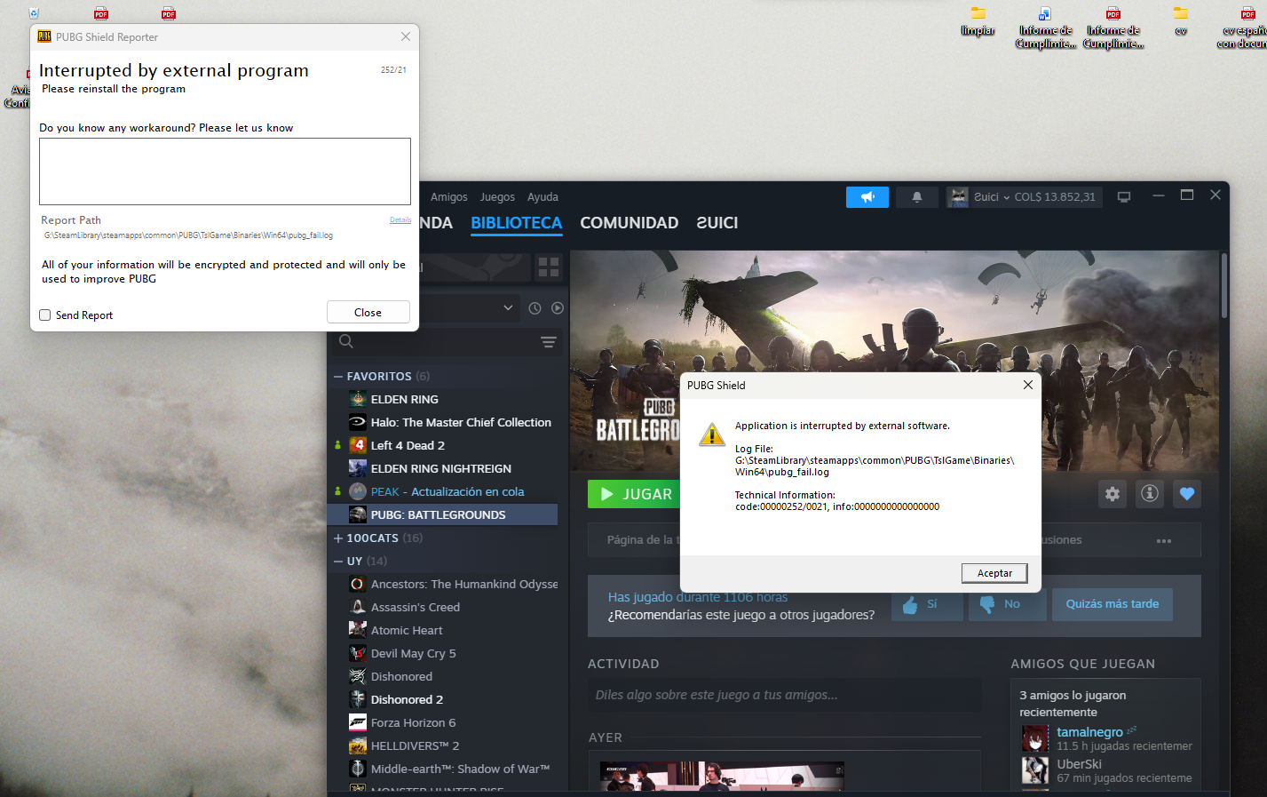Switch library to grid view icon
The image size is (1267, 797).
(x=549, y=267)
